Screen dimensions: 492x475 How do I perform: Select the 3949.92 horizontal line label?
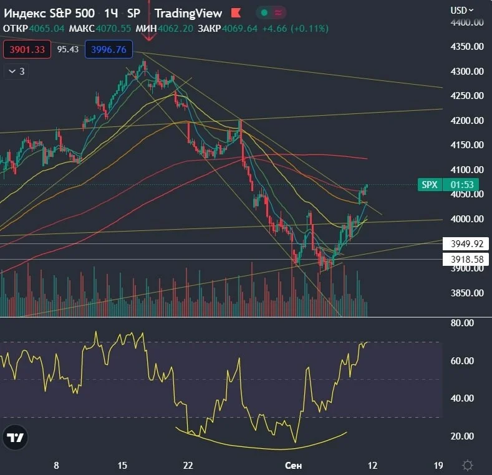click(466, 244)
